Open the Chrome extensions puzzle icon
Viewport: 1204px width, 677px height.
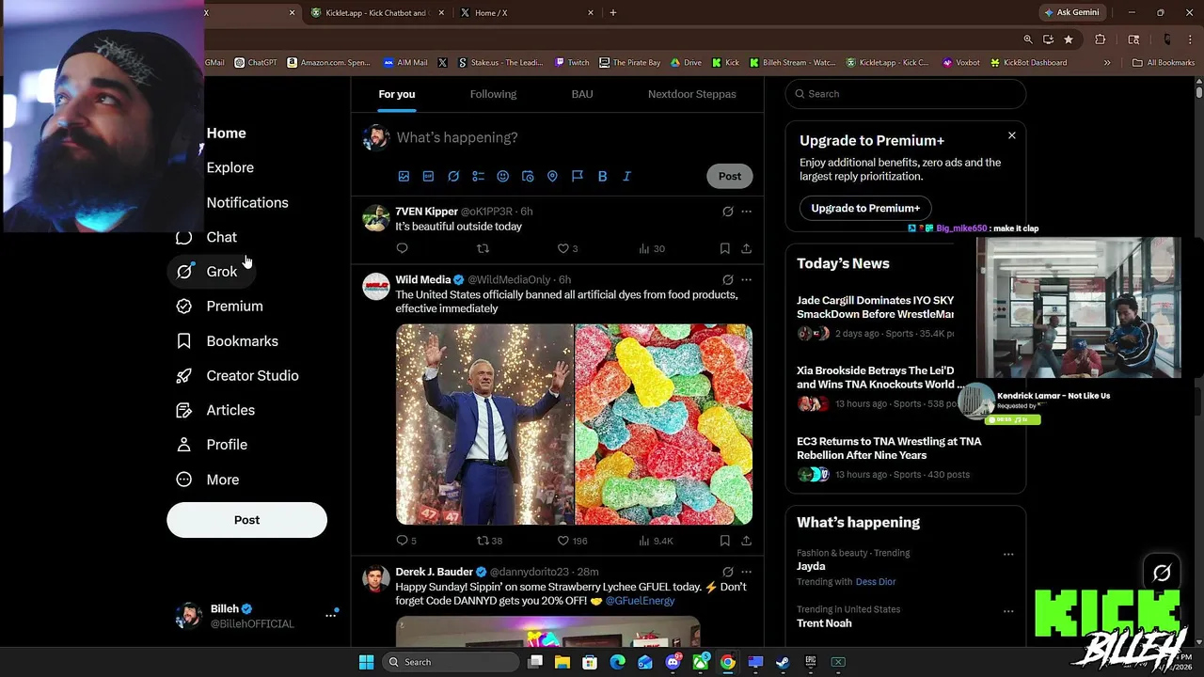click(1100, 39)
